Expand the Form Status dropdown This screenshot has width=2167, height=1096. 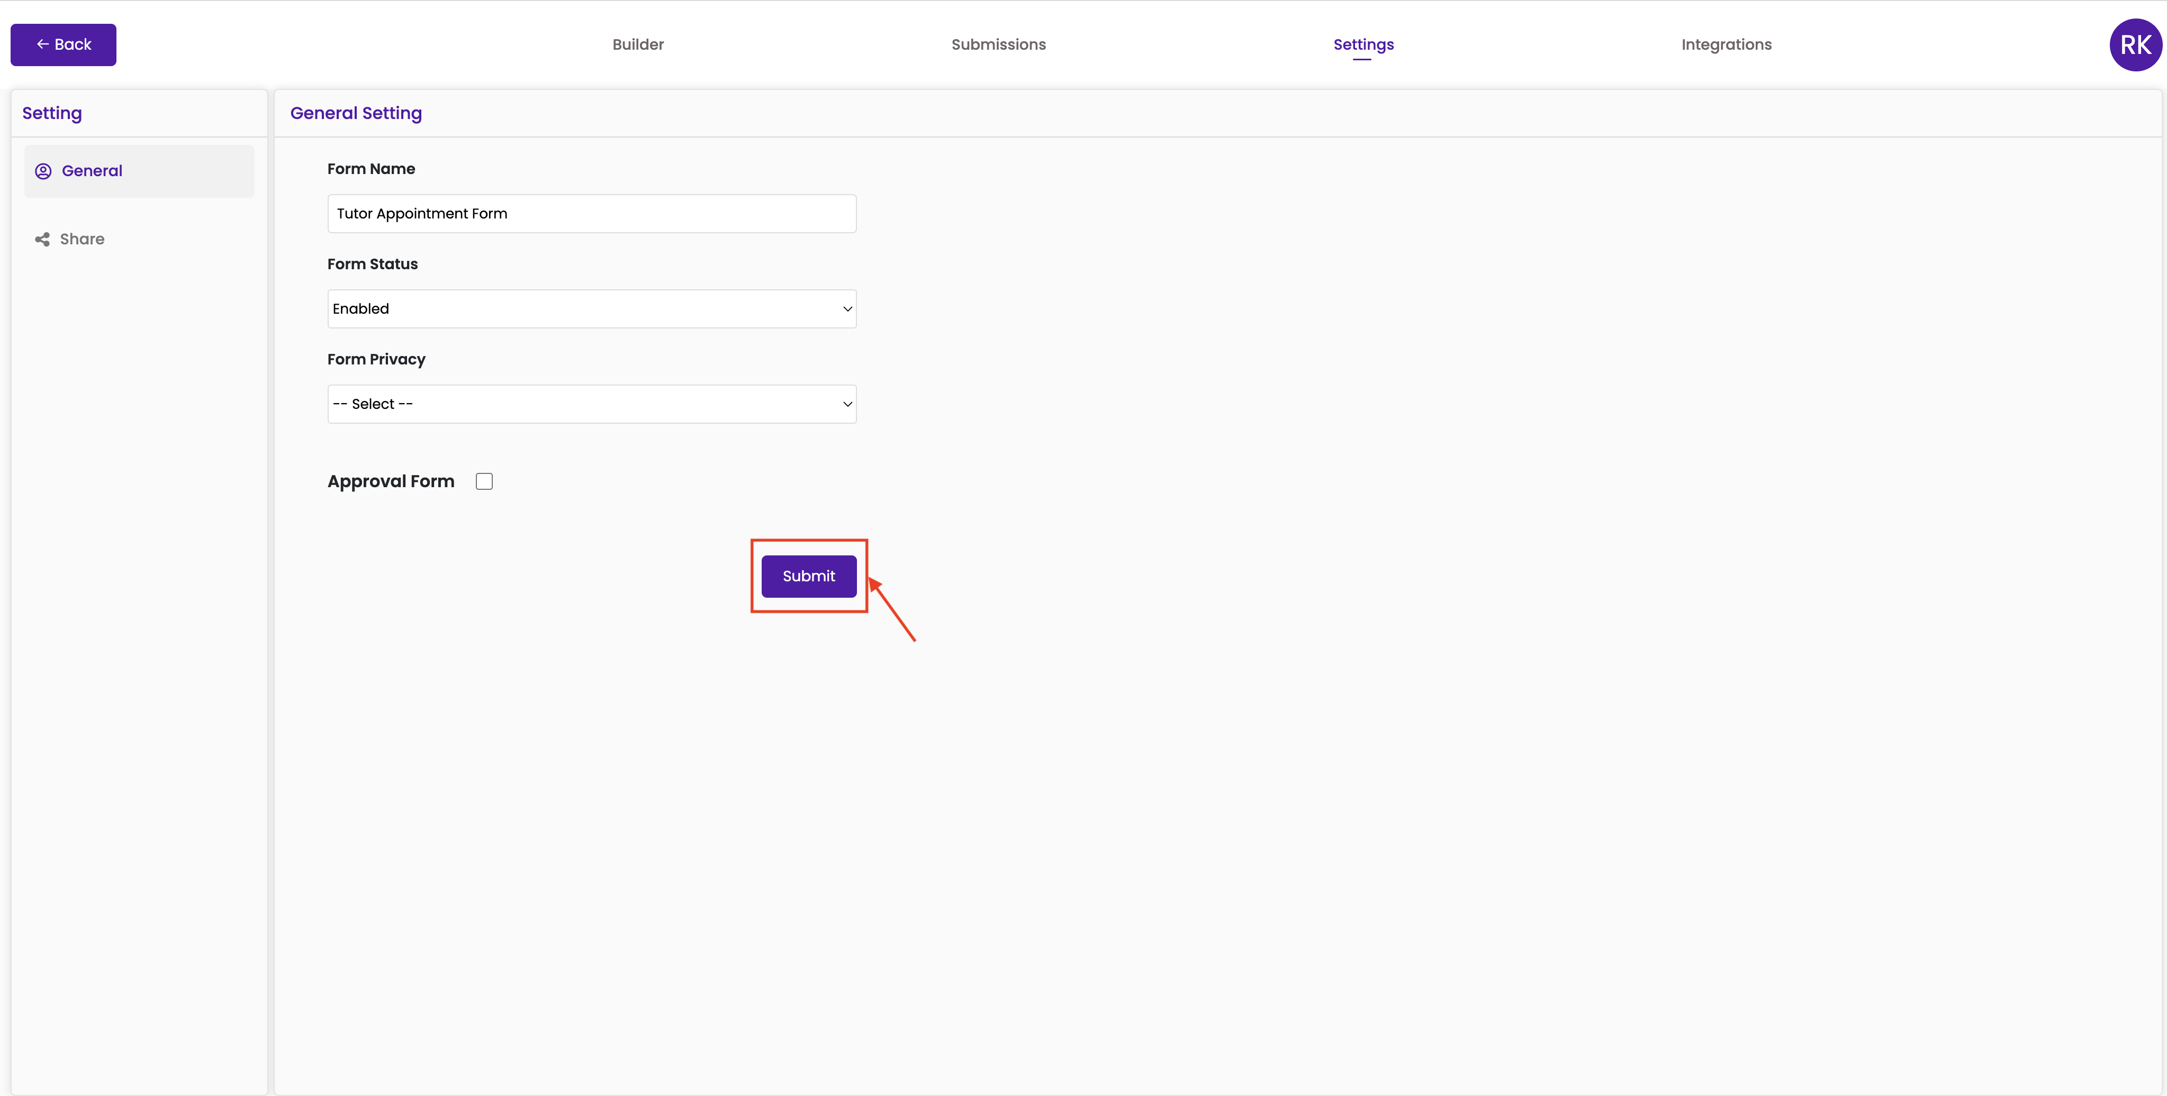[591, 308]
